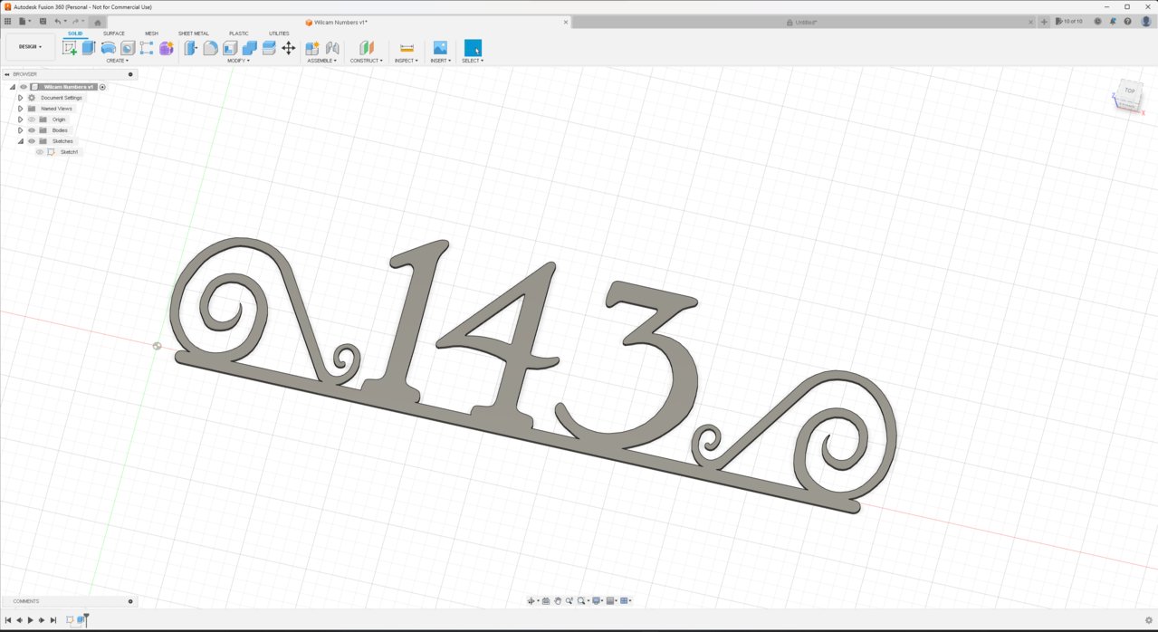Open the data panel grid icon
This screenshot has height=632, width=1158.
coord(8,22)
